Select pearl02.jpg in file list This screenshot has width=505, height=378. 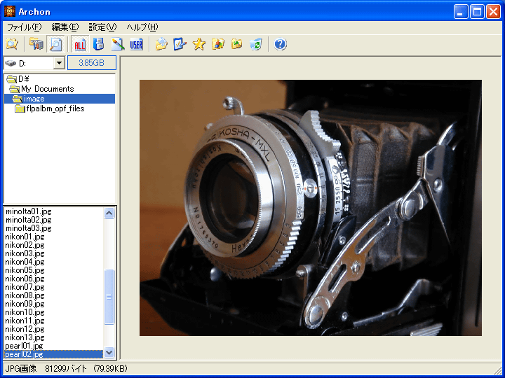pyautogui.click(x=54, y=354)
